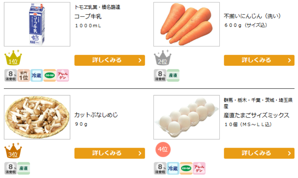Click the pink 4位 rank badge
The image size is (298, 178).
[163, 149]
